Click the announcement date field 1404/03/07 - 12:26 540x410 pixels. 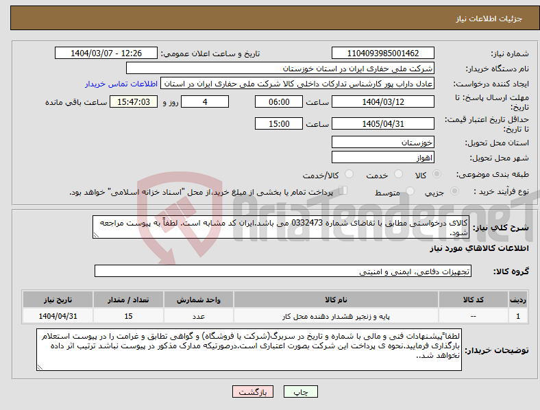tap(106, 53)
